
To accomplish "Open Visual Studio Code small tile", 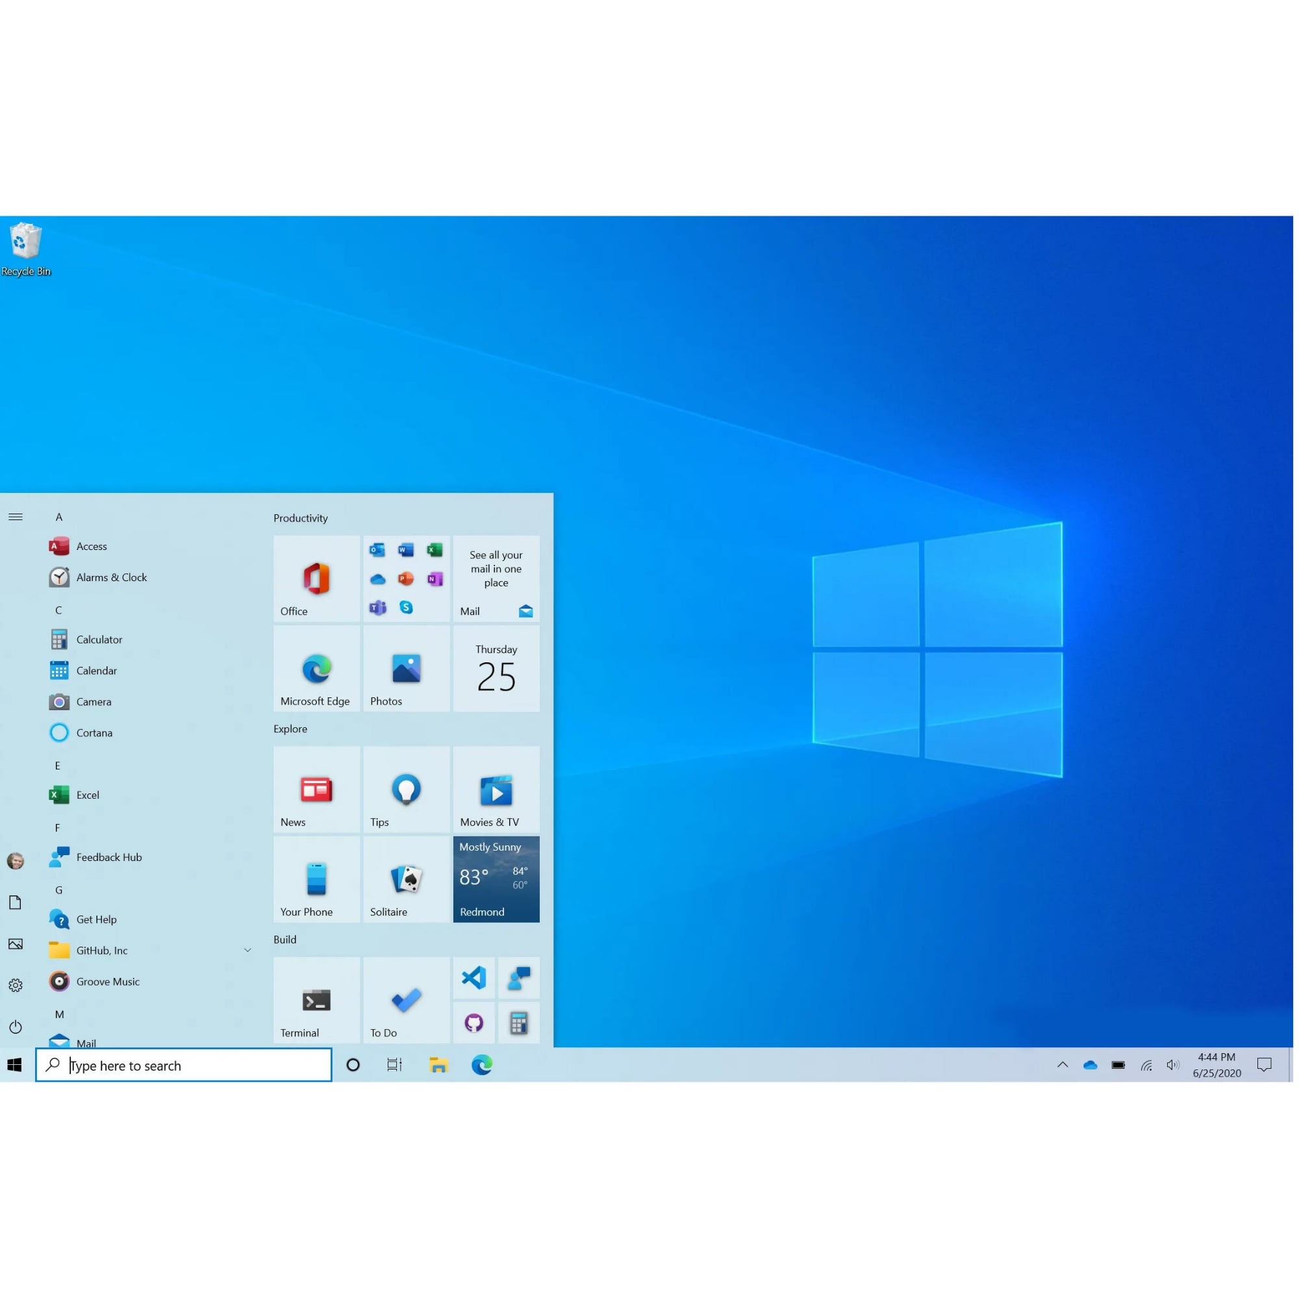I will pyautogui.click(x=474, y=977).
